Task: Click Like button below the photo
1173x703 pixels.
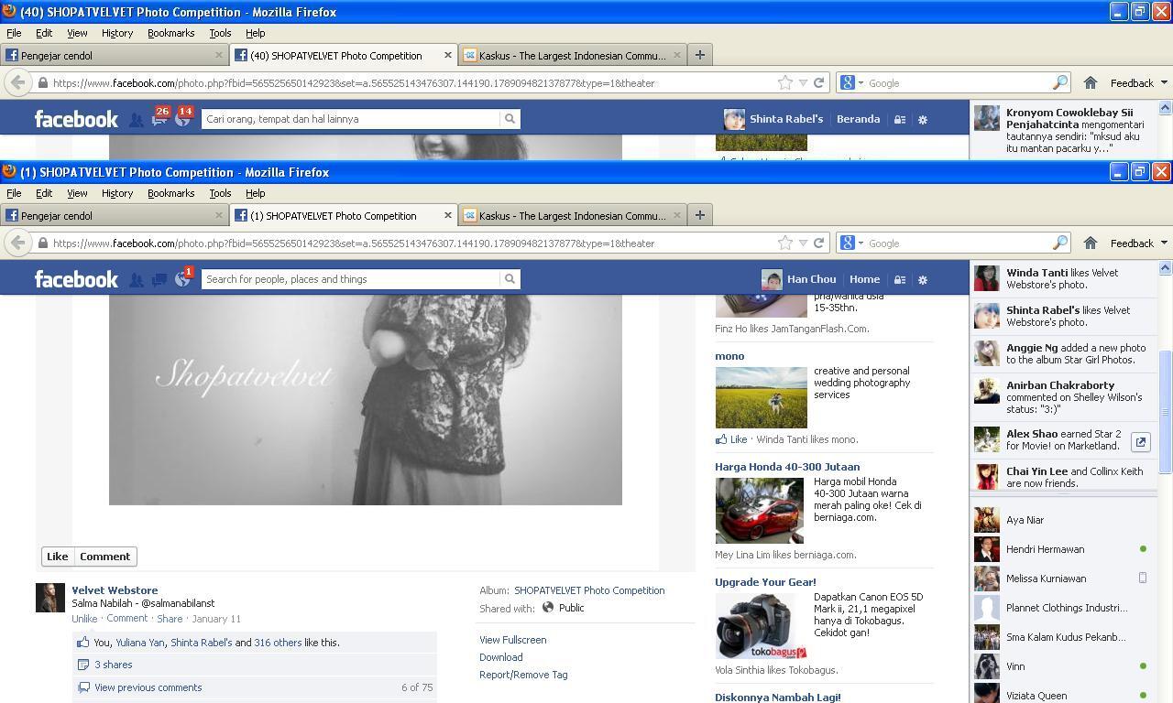Action: tap(57, 557)
